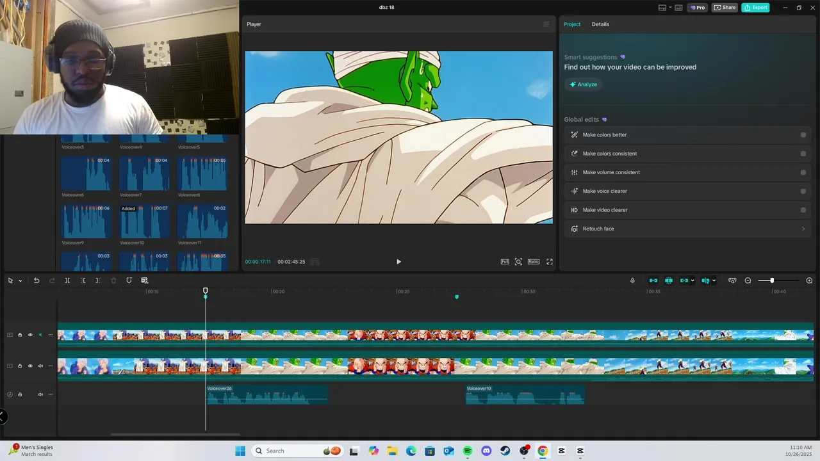The width and height of the screenshot is (820, 461).
Task: Open the Select tool mode dropdown arrow
Action: click(x=20, y=280)
